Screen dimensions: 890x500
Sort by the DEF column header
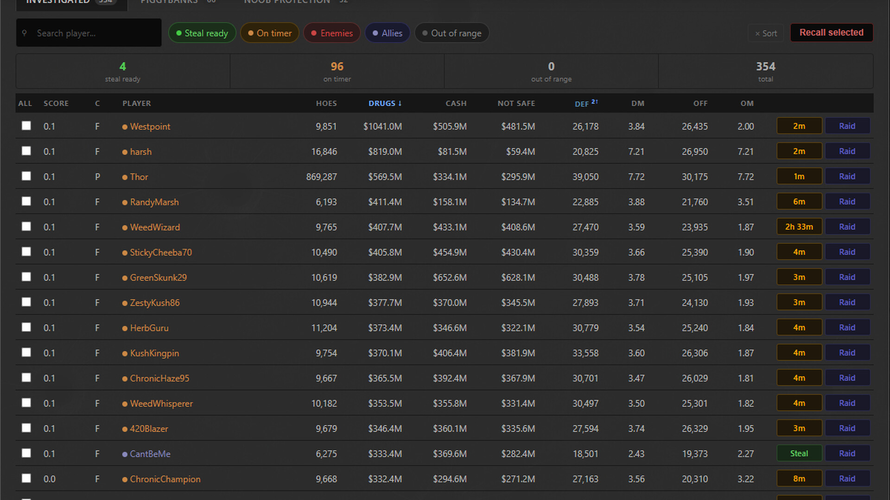(586, 103)
